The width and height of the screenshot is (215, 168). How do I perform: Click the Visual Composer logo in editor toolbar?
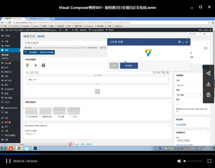[27, 65]
